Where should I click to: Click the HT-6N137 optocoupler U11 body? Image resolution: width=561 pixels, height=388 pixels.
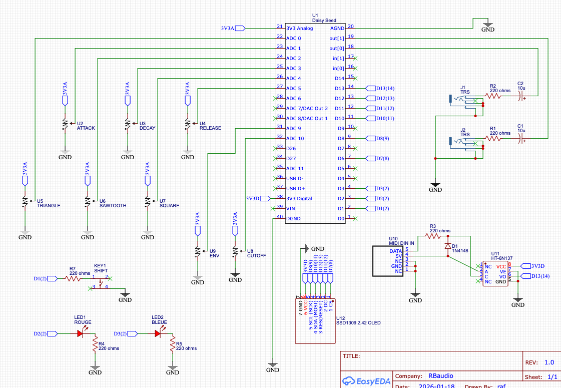coord(495,273)
